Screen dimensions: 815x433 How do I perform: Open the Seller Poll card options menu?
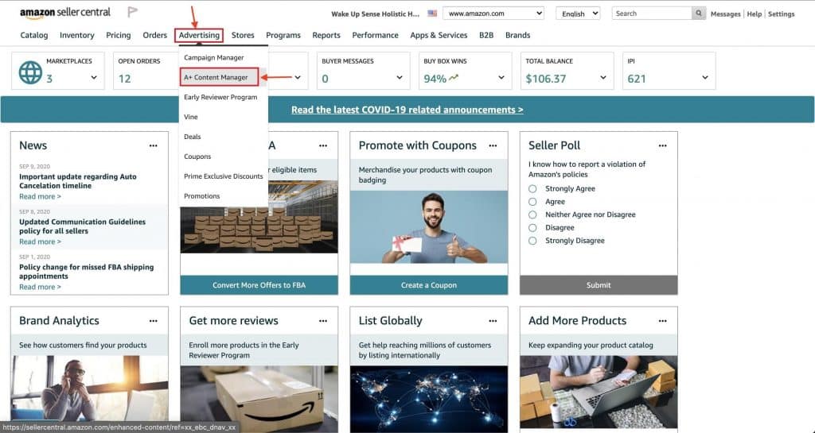662,145
